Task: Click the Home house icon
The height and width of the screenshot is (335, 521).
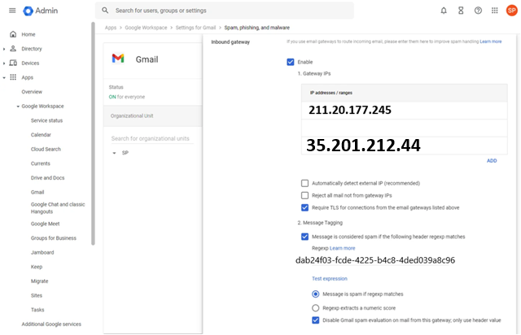Action: click(x=13, y=34)
